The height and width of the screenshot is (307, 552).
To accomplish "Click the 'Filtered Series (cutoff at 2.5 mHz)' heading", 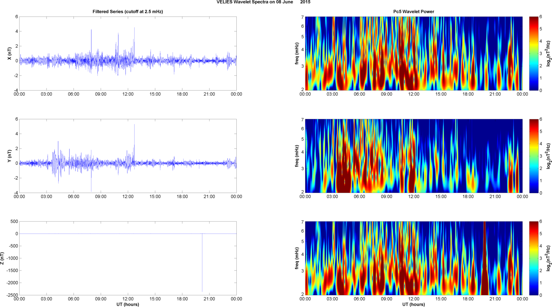I will (x=128, y=12).
